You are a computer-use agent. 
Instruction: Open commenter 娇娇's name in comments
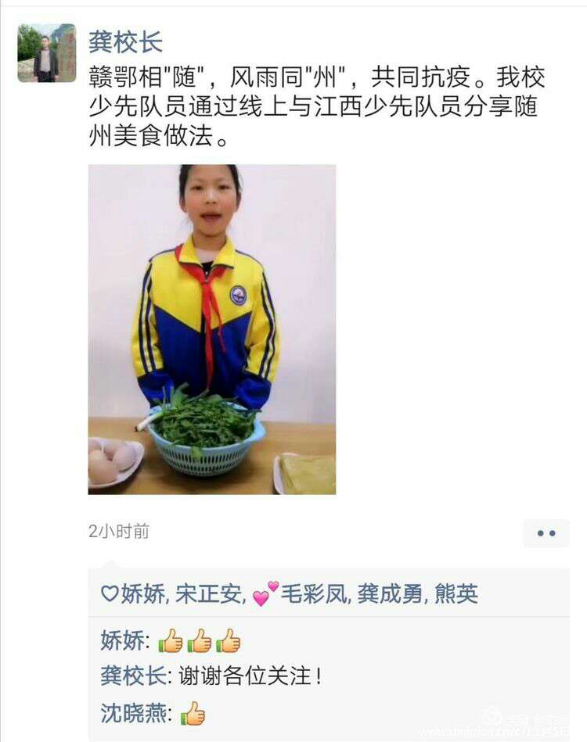(x=122, y=640)
